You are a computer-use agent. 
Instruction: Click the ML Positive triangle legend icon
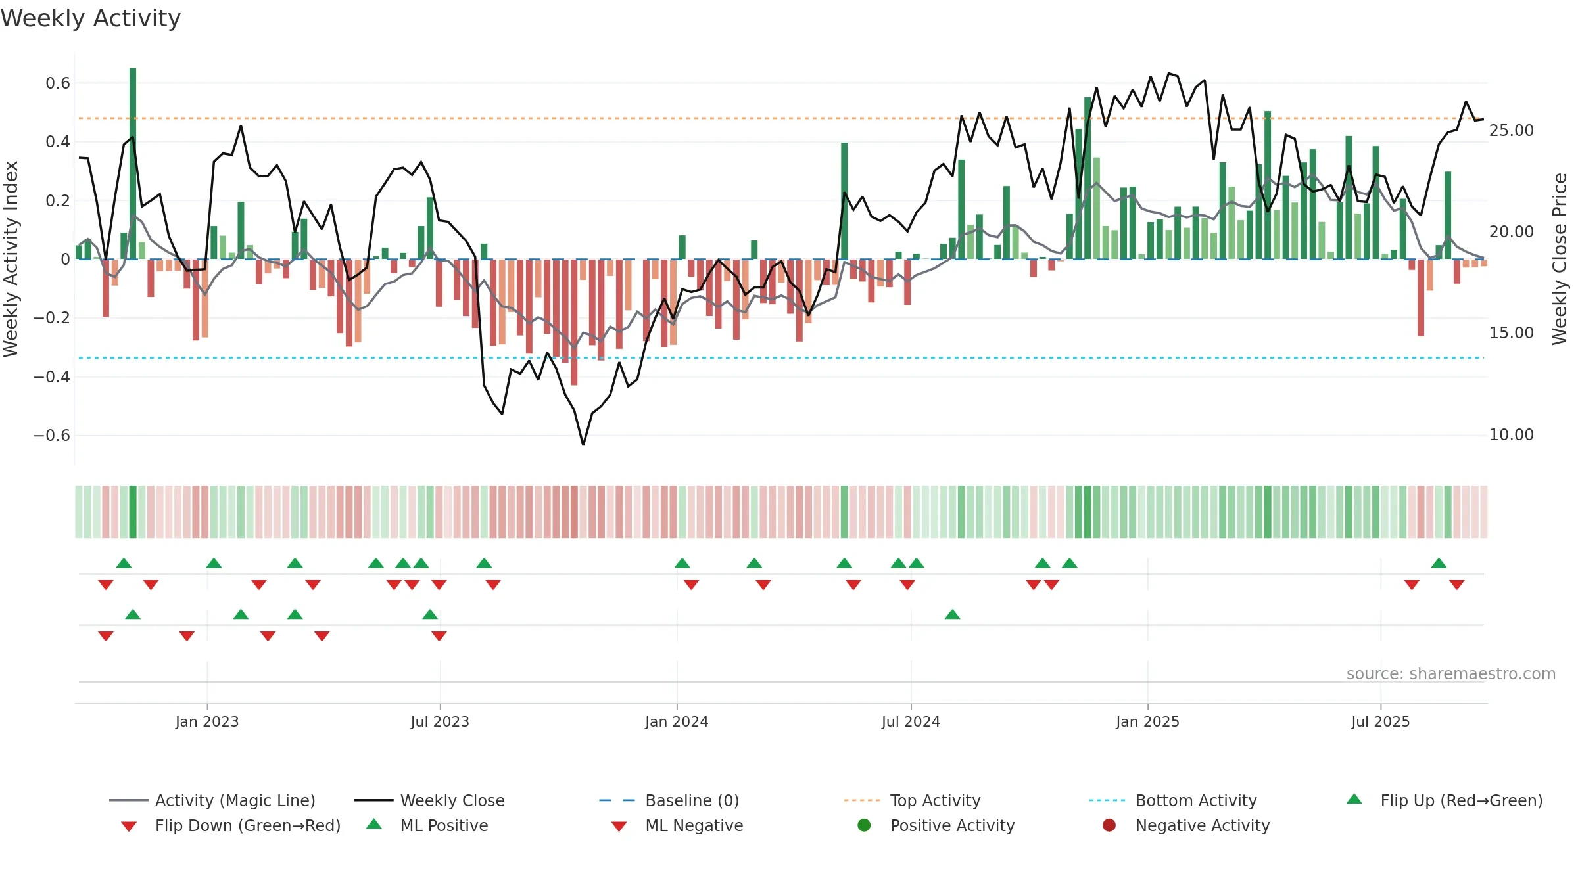[x=373, y=824]
